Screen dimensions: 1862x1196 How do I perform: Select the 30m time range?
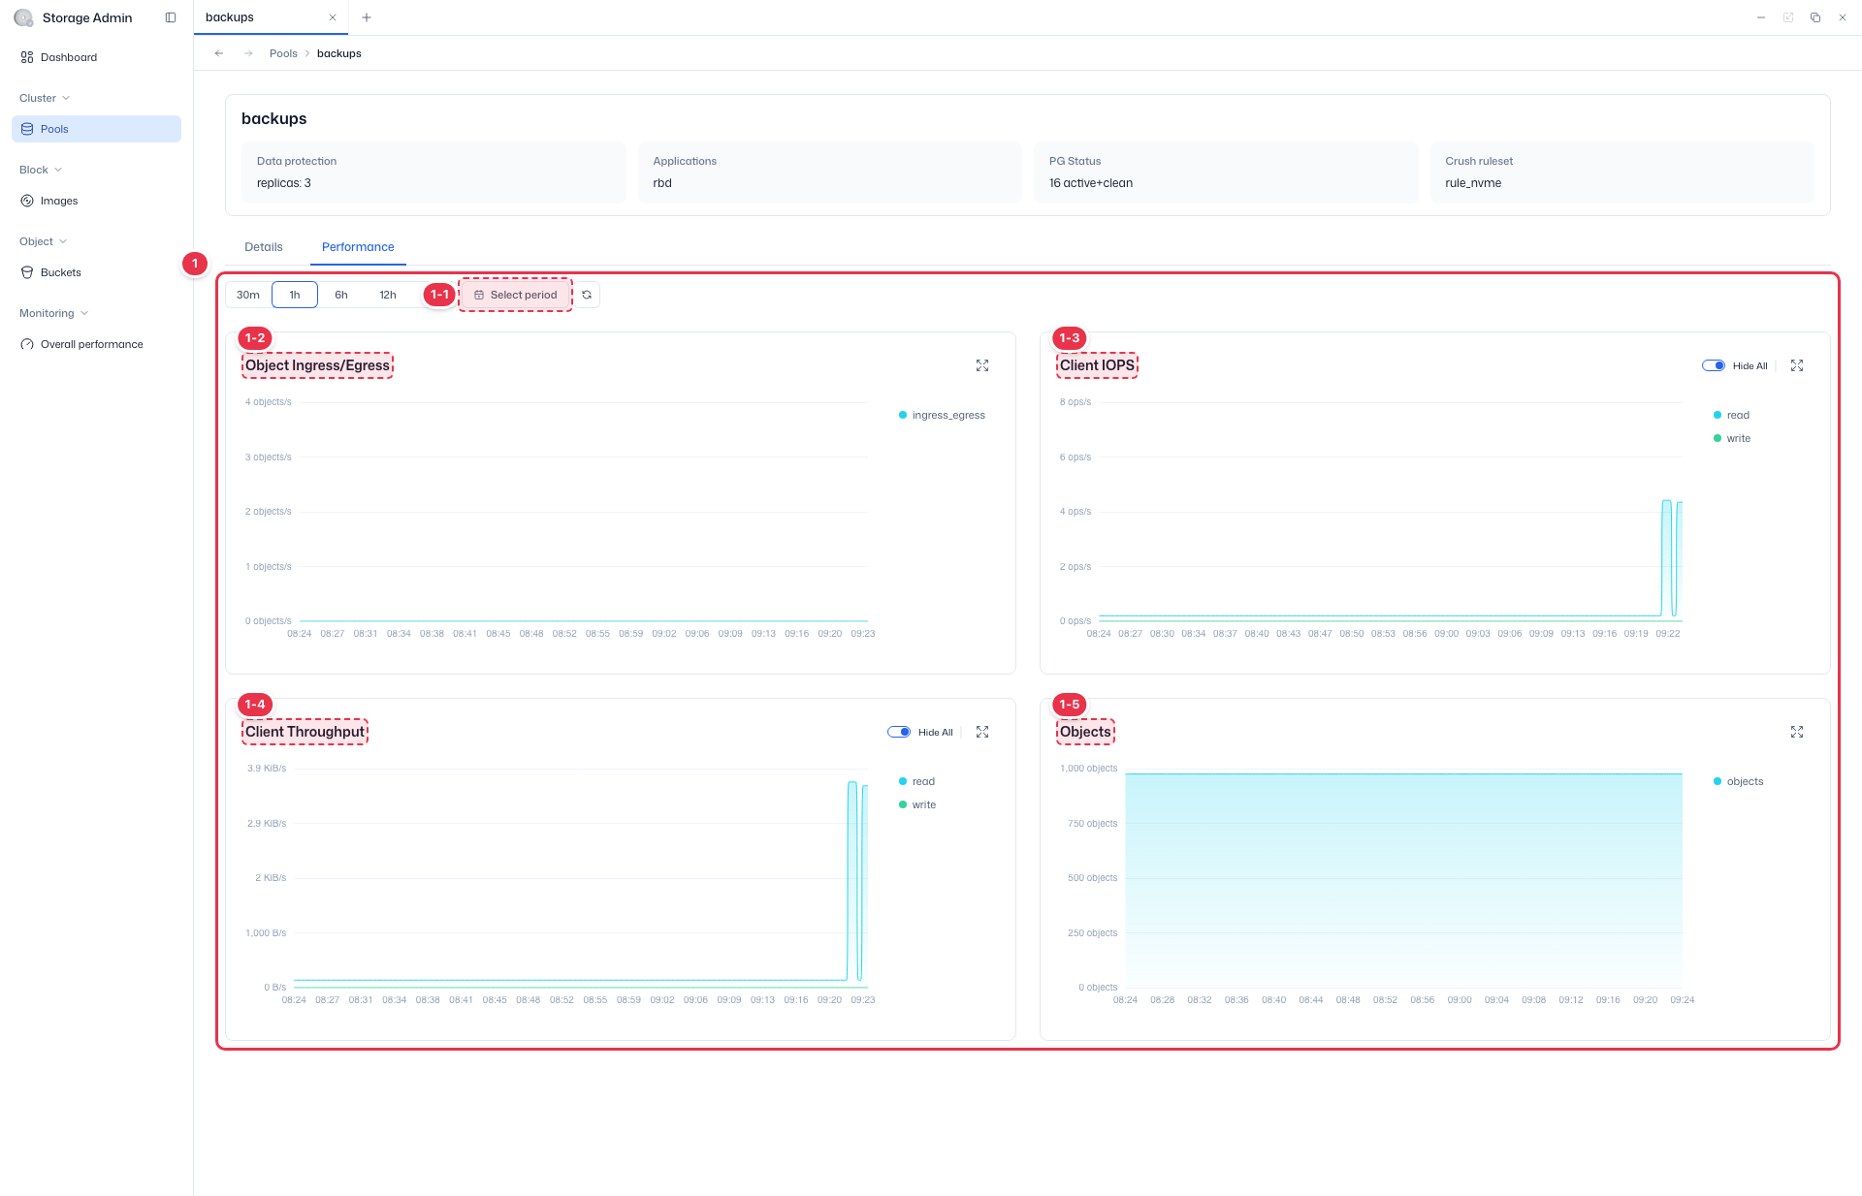(248, 295)
